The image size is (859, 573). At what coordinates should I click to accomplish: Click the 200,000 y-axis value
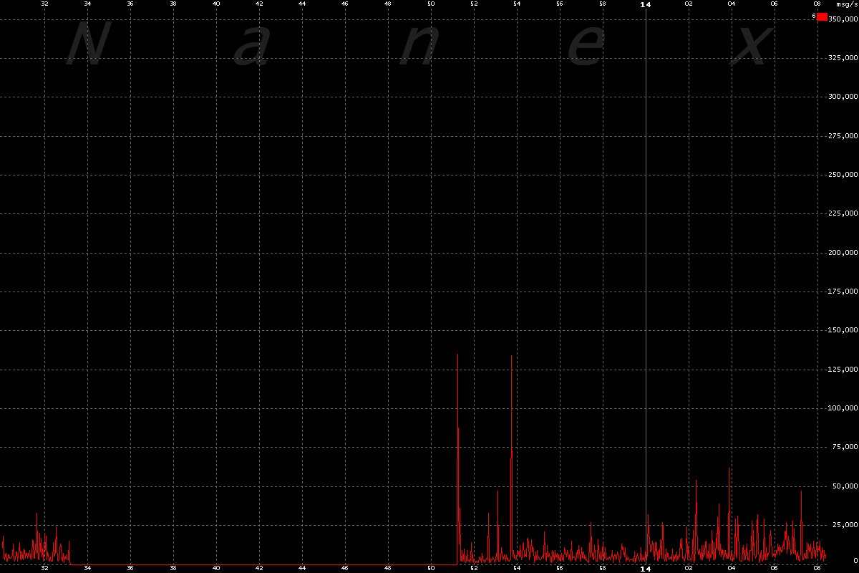842,253
